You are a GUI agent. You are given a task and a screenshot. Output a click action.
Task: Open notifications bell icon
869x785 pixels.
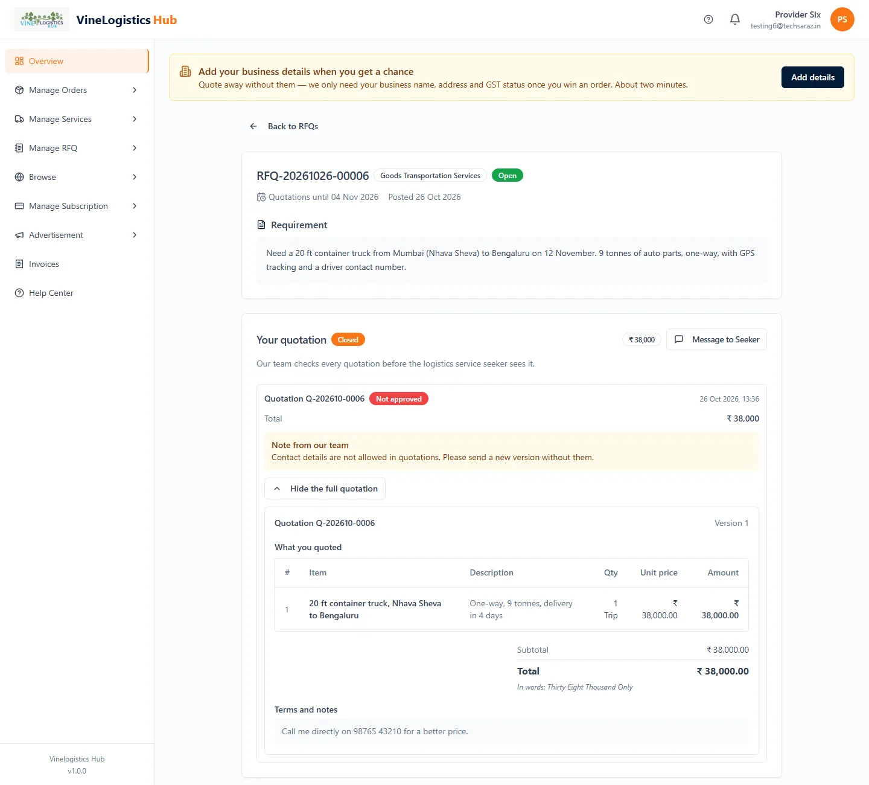735,19
